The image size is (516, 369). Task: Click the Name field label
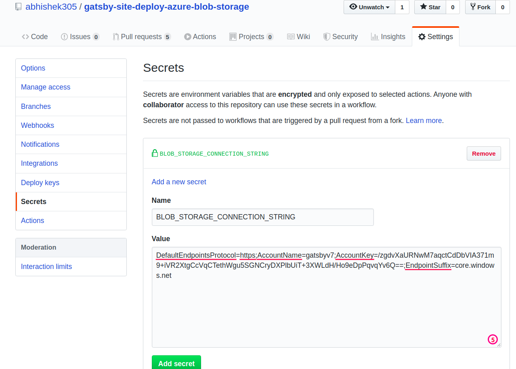coord(161,200)
